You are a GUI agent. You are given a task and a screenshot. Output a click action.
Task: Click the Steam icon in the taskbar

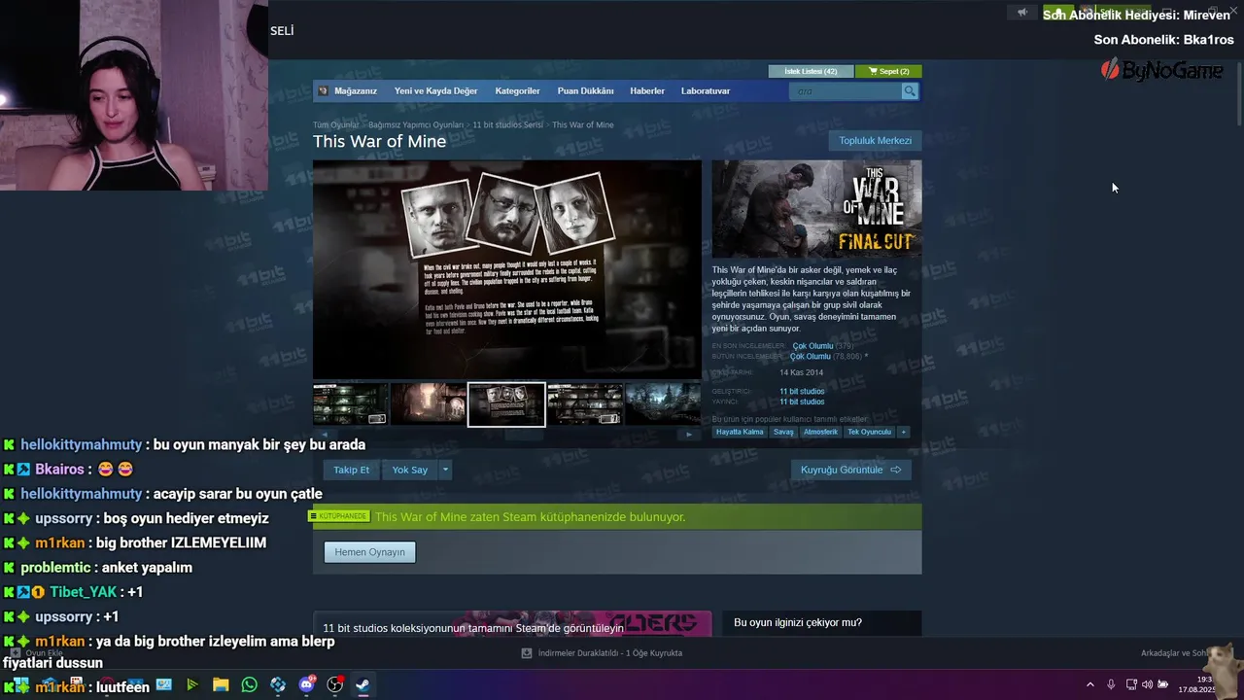(x=363, y=684)
